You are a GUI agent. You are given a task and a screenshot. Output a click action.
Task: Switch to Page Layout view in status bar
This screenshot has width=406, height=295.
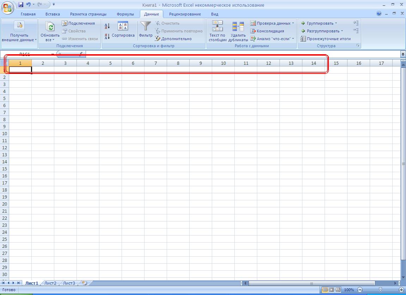332,290
